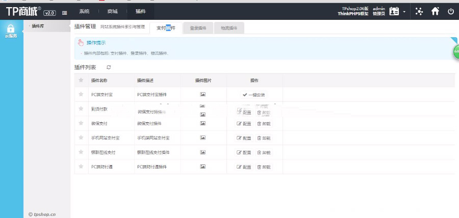Viewport: 459px width, 218px height.
Task: Click 一键安装 for PC端支付宝
Action: (x=253, y=95)
